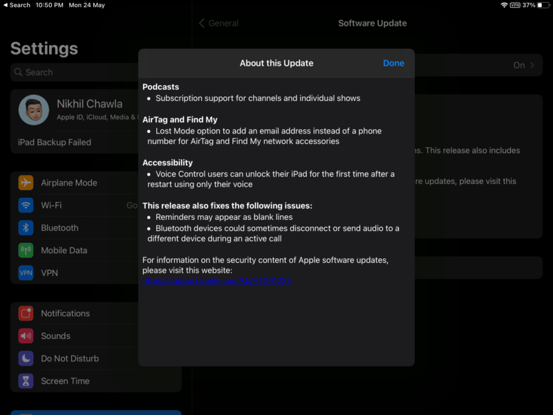The width and height of the screenshot is (553, 415).
Task: Tap the Wi-Fi icon in Settings
Action: click(26, 205)
